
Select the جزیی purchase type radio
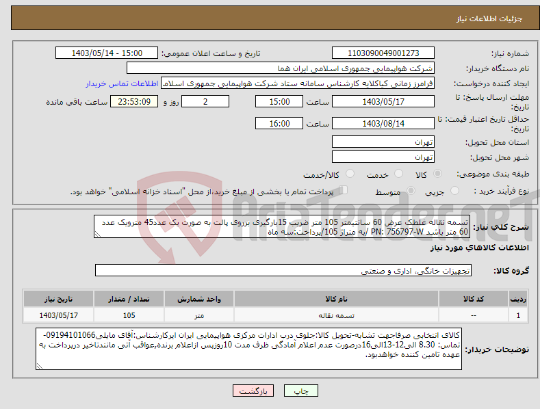454,191
